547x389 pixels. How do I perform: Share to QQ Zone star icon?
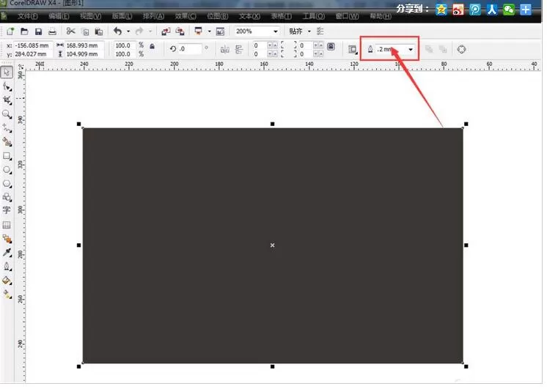click(x=441, y=9)
